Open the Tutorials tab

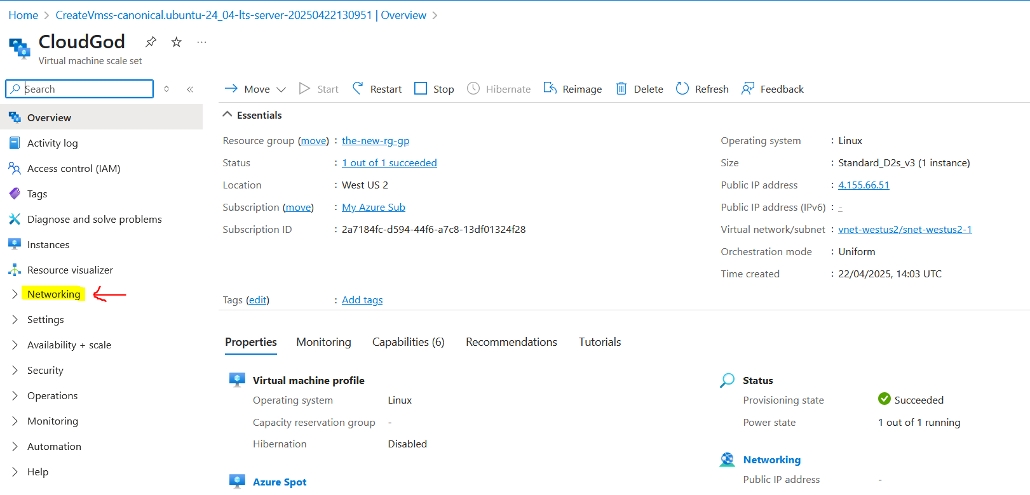[600, 342]
